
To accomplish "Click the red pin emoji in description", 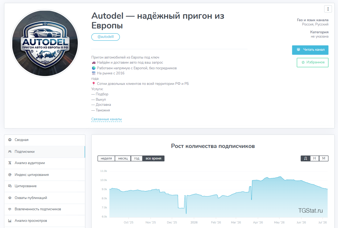I will coord(94,84).
